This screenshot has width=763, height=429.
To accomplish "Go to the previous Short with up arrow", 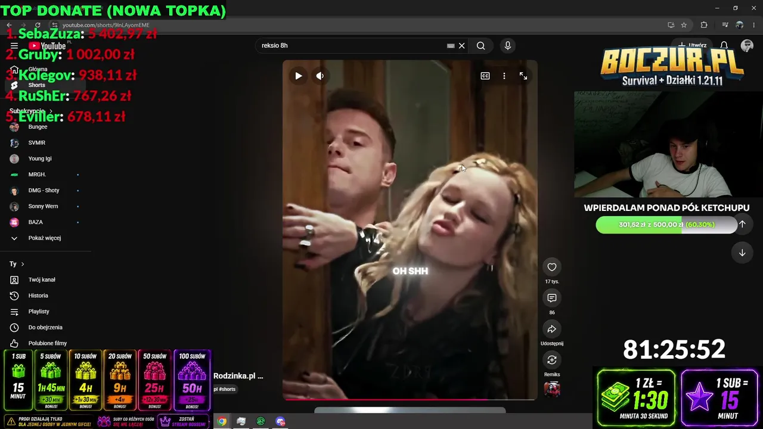I will 742,224.
